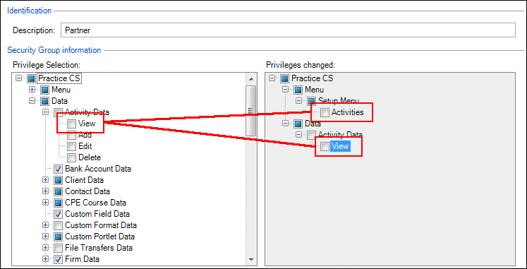527x269 pixels.
Task: Expand the Custom Format Data node
Action: pos(46,225)
